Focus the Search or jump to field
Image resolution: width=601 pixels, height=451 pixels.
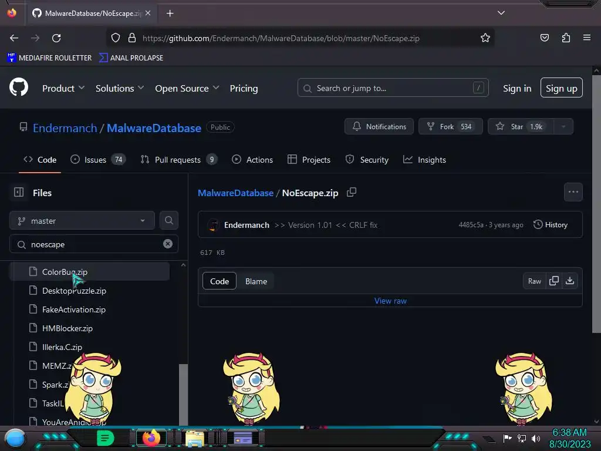point(393,88)
